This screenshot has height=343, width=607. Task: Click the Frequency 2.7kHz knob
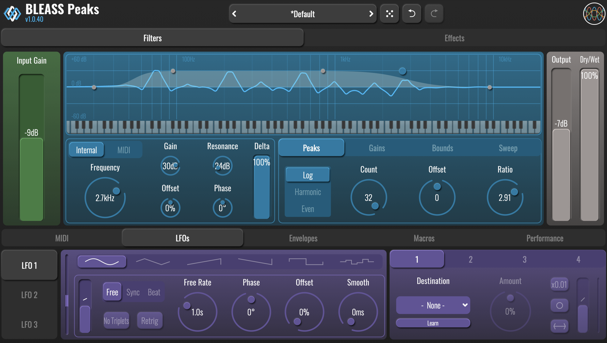(x=105, y=198)
